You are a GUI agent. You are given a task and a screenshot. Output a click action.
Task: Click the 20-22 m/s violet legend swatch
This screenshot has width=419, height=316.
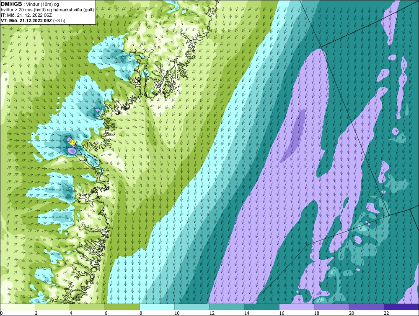point(366,307)
